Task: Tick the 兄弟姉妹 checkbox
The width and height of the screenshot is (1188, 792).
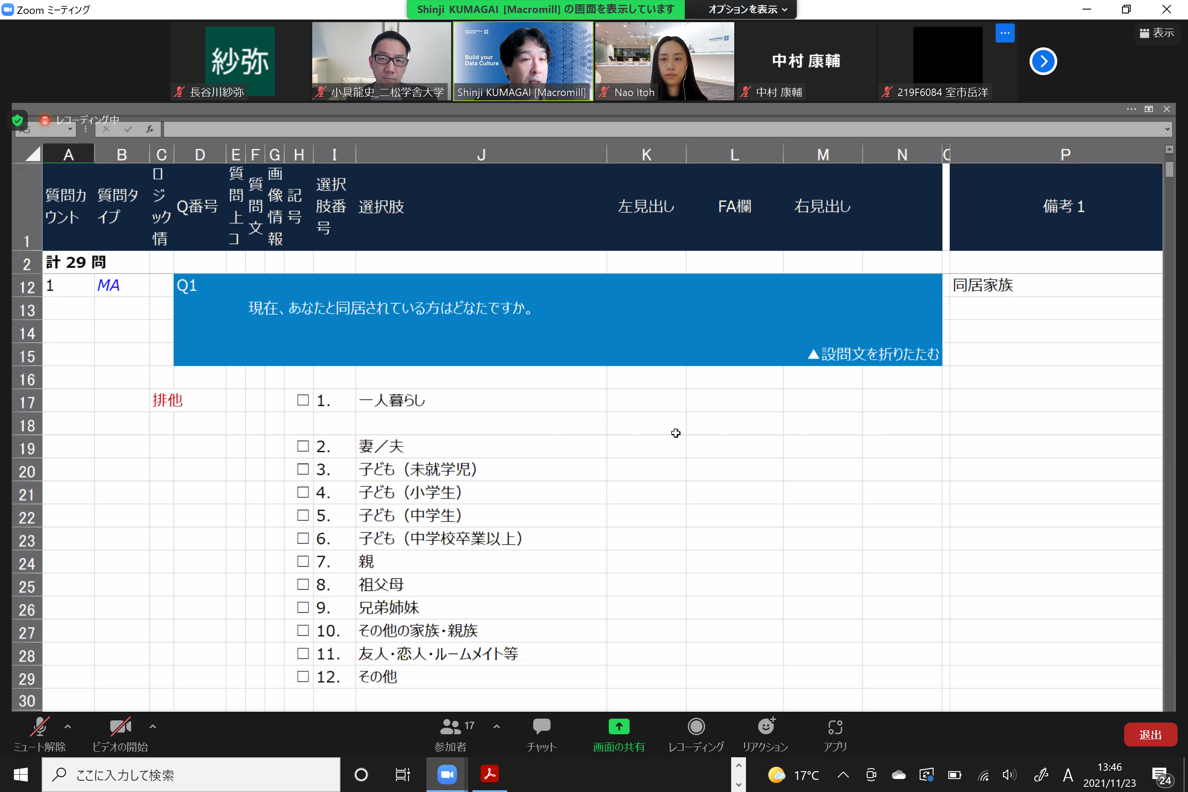Action: click(x=303, y=607)
